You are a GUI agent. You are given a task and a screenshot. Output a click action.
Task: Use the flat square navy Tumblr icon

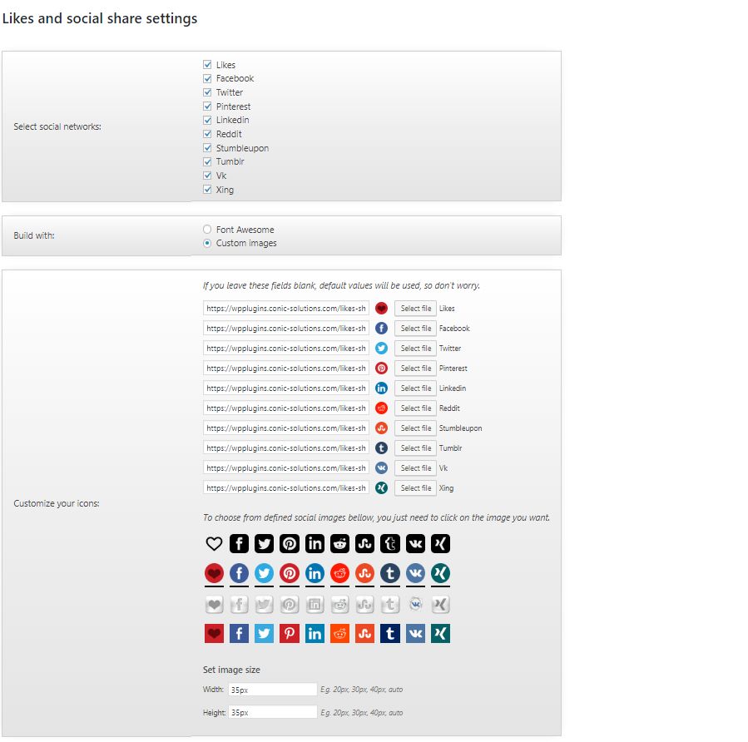click(x=389, y=633)
